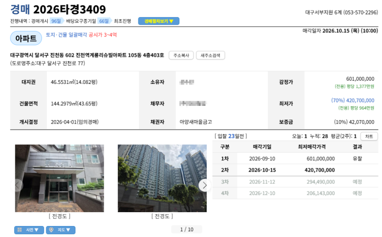Click the 누적: 28 view count
The width and height of the screenshot is (382, 237).
coord(319,136)
